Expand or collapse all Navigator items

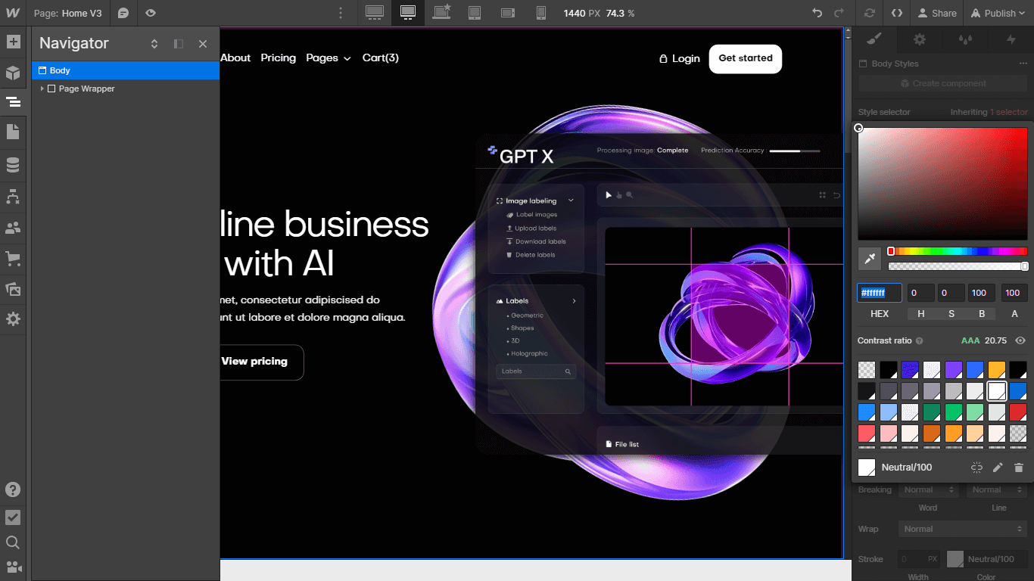[x=154, y=44]
